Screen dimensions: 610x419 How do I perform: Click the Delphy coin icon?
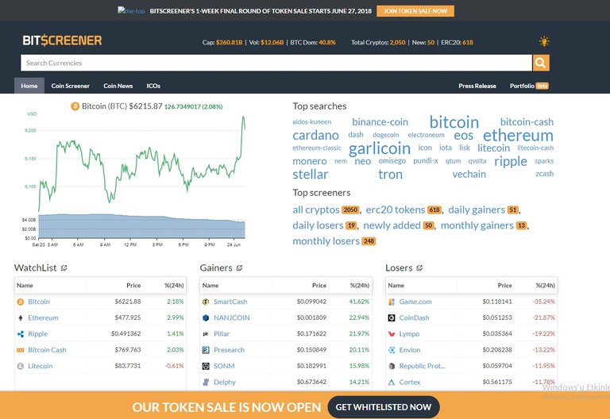tap(207, 382)
